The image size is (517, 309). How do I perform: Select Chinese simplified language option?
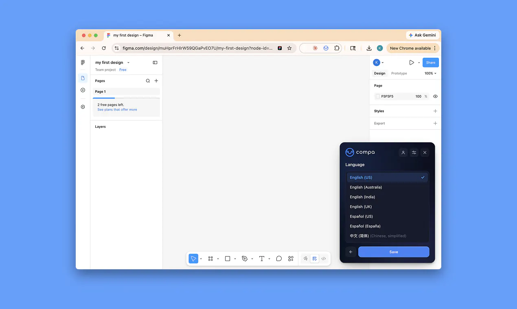pos(387,236)
